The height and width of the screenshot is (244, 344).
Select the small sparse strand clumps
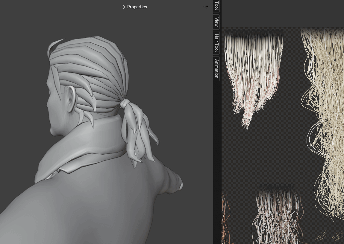pyautogui.click(x=329, y=235)
